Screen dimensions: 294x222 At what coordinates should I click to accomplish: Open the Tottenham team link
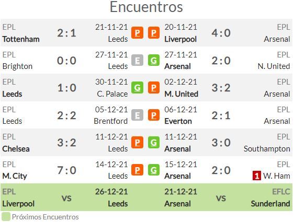pos(21,39)
